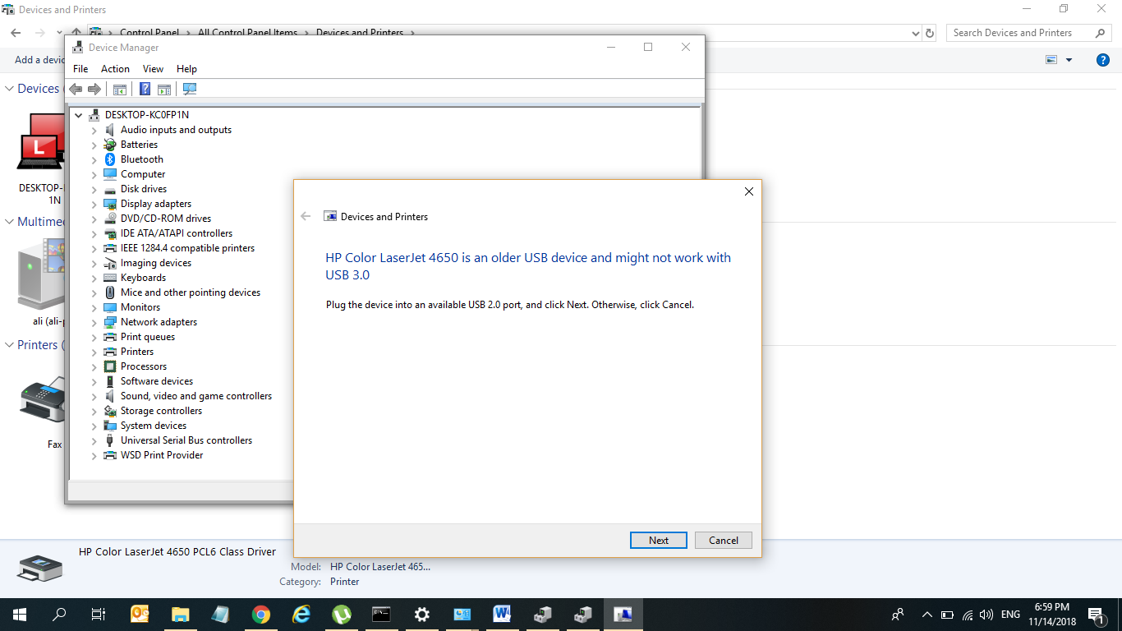Expand the Printers node arrow in Device Manager

tap(94, 352)
